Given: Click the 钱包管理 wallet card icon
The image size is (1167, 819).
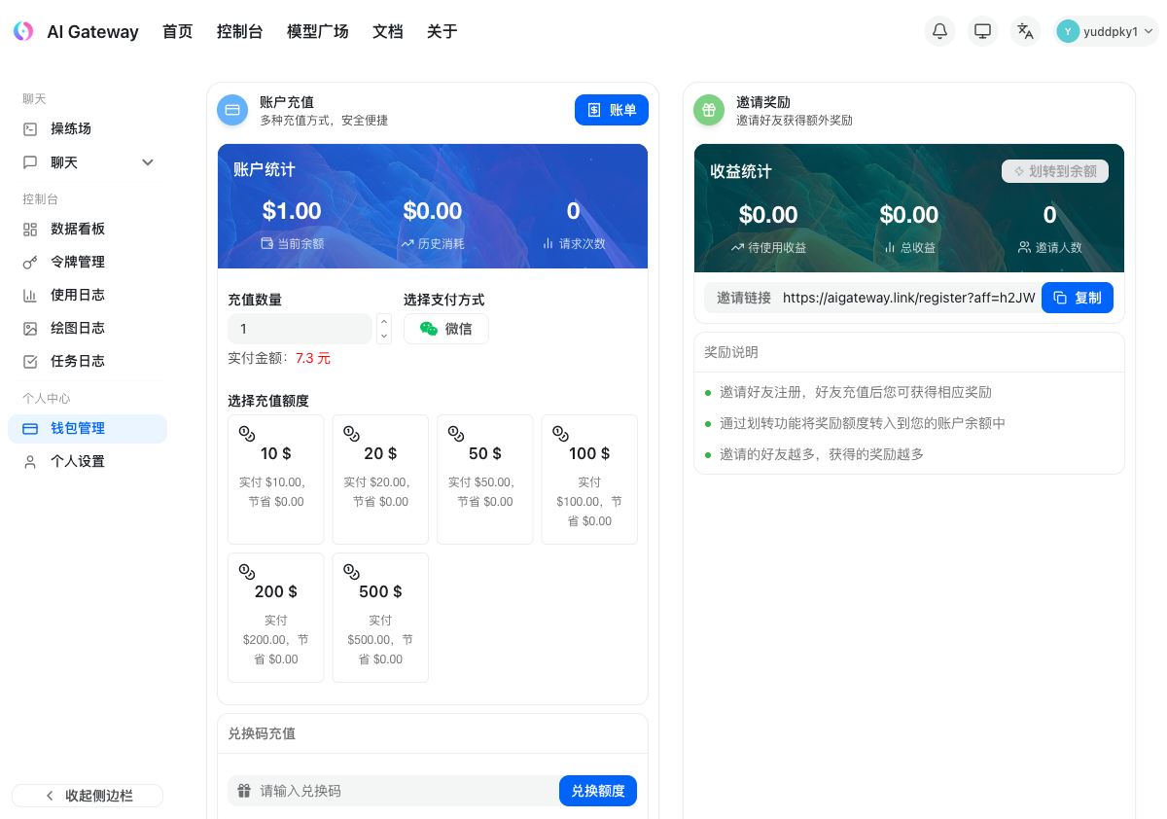Looking at the screenshot, I should (30, 428).
